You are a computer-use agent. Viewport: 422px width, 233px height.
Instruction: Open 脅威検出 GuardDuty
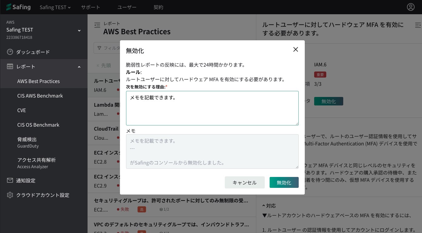pyautogui.click(x=44, y=142)
